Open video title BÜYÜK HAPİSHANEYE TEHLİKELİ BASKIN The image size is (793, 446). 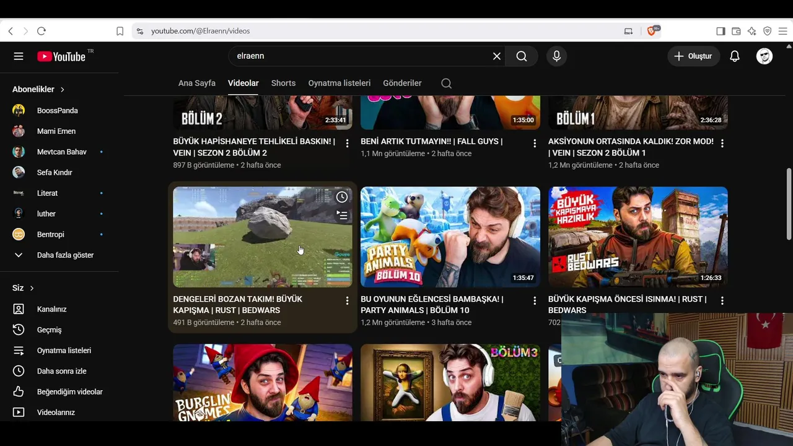click(x=254, y=147)
